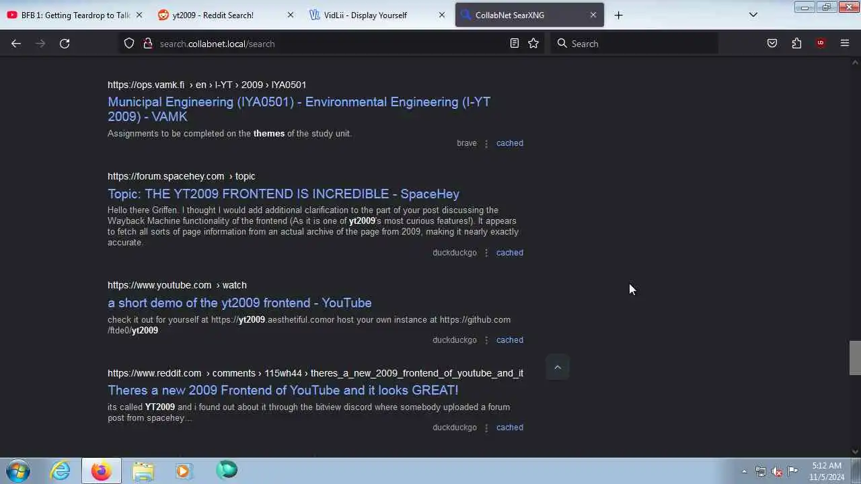Image resolution: width=861 pixels, height=484 pixels.
Task: Open the Firefox hamburger menu
Action: click(x=845, y=44)
